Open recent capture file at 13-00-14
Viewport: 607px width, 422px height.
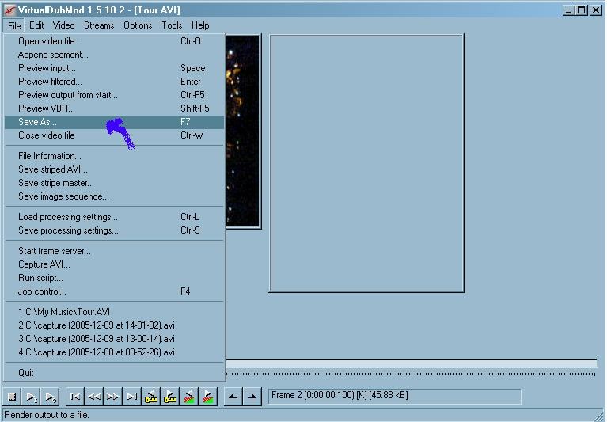tap(115, 339)
